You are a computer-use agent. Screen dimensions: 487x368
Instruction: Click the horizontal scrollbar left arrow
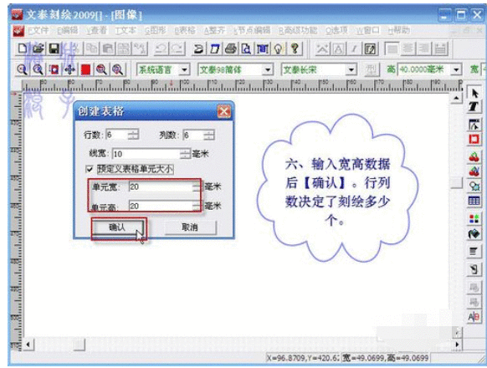coord(28,344)
